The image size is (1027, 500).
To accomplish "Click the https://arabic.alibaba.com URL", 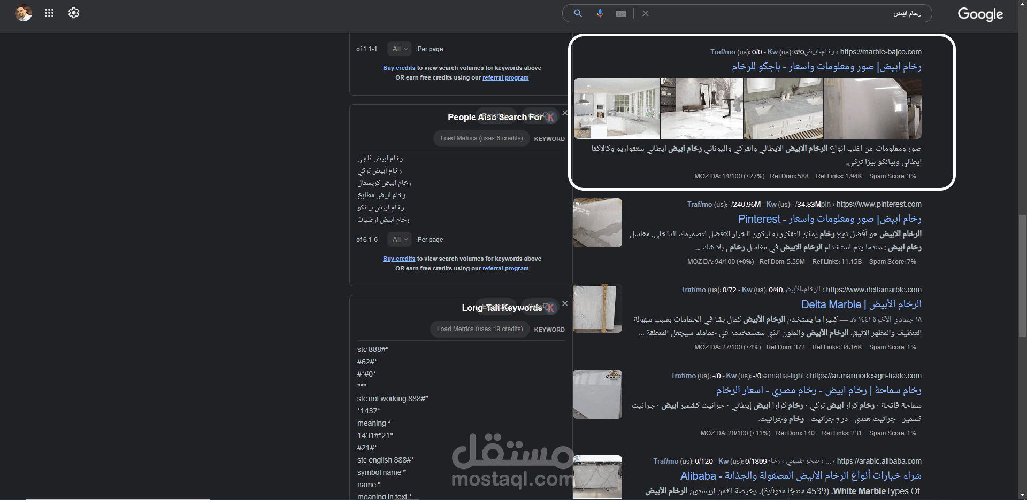I will pyautogui.click(x=879, y=461).
